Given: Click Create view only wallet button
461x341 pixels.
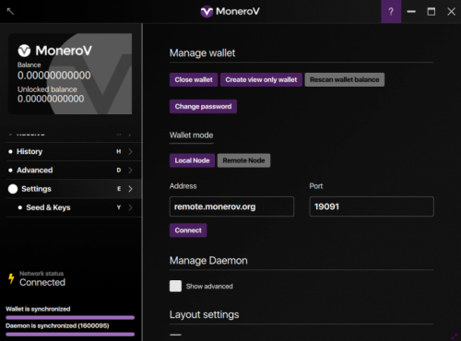Looking at the screenshot, I should click(261, 79).
